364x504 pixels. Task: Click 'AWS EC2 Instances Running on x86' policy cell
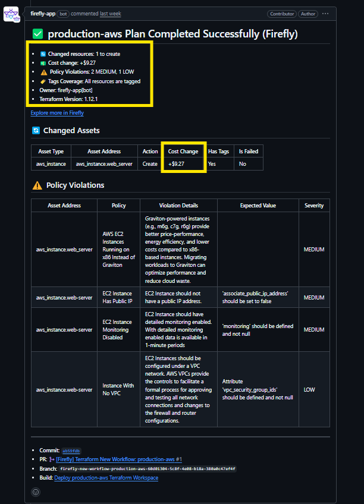pos(118,250)
